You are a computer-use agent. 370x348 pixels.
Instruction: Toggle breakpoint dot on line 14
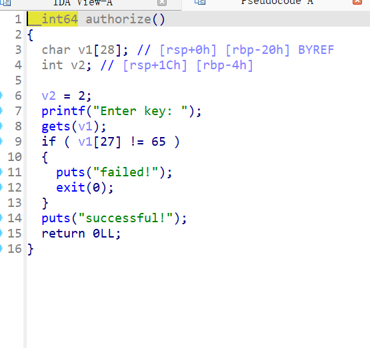pyautogui.click(x=1, y=218)
